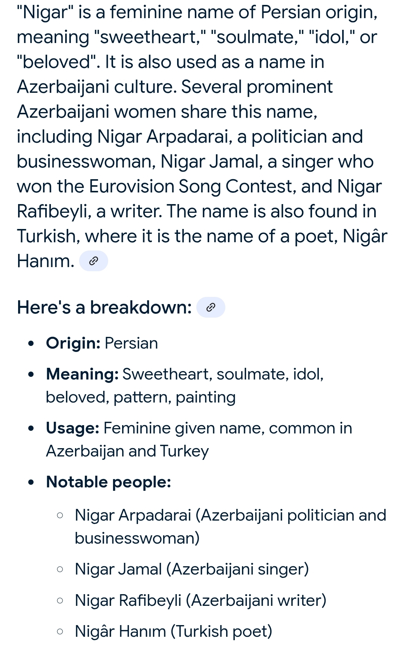This screenshot has width=407, height=653.
Task: Select the "Nigar Rafibeyli (Azerbaijani writer)" entry
Action: pyautogui.click(x=200, y=601)
